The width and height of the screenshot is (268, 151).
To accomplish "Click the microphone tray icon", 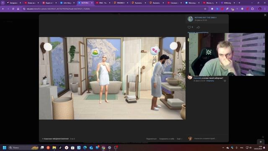I will [237, 148].
